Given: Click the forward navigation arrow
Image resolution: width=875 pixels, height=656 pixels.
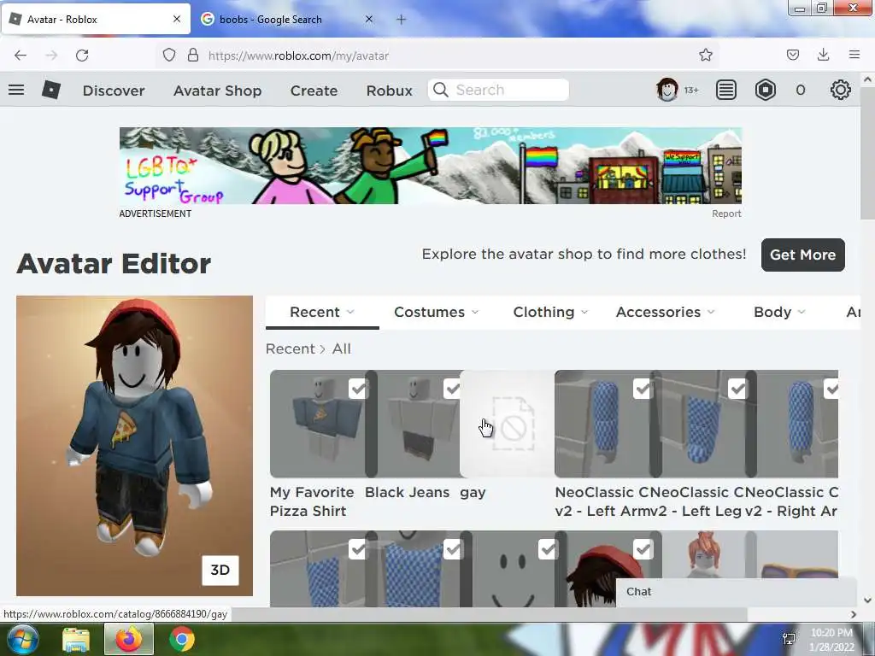Looking at the screenshot, I should (51, 56).
